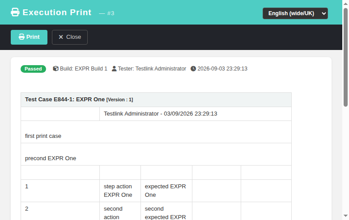The width and height of the screenshot is (349, 220).
Task: Open the English (wide/UK) language dropdown
Action: [295, 13]
